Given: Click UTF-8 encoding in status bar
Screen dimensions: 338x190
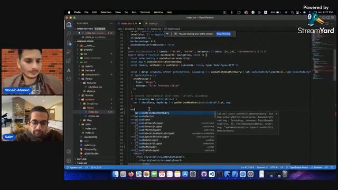Looking at the screenshot, I should tap(274, 167).
